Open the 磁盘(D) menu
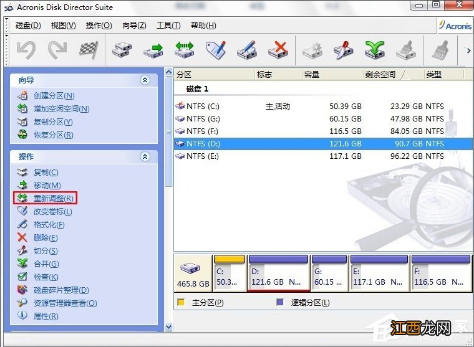The width and height of the screenshot is (474, 347). (28, 26)
